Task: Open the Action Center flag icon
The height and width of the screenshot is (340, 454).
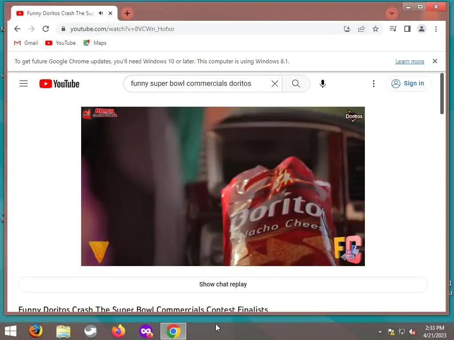Action: 391,332
